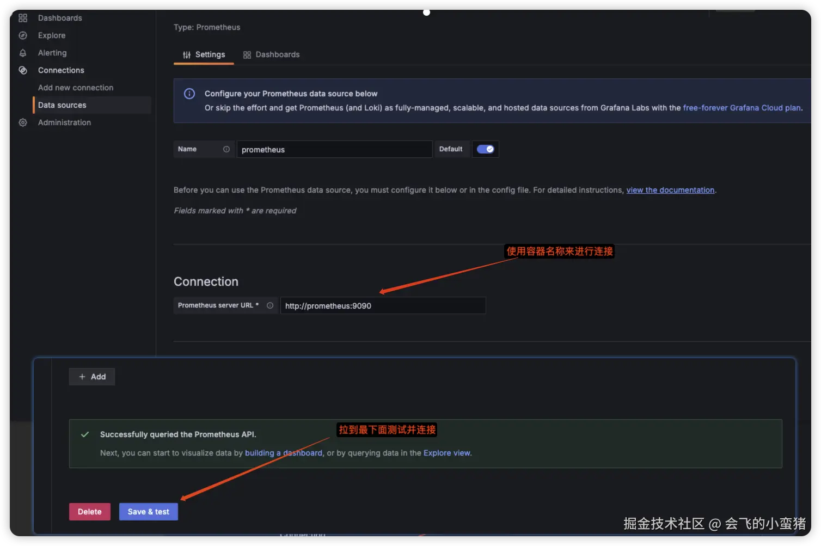Click the Prometheus server URL input field

click(383, 305)
